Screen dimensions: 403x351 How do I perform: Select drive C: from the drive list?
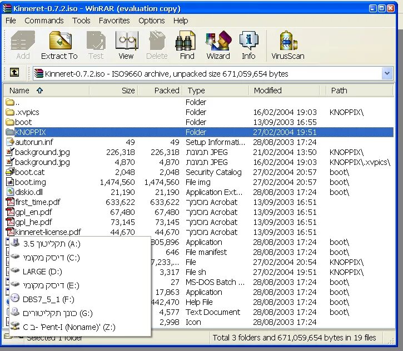pos(80,258)
